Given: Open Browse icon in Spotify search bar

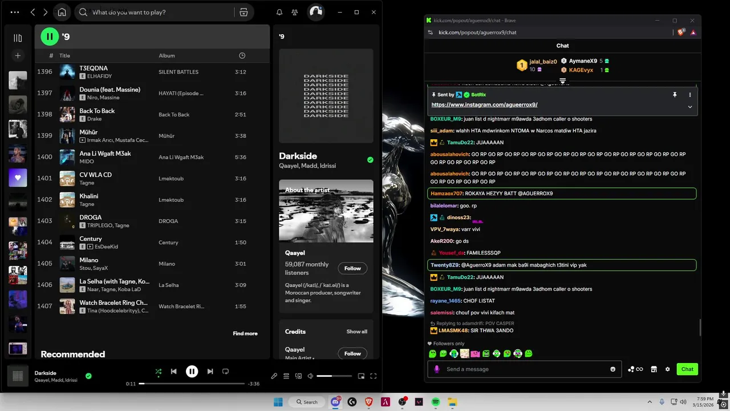Looking at the screenshot, I should (x=244, y=12).
